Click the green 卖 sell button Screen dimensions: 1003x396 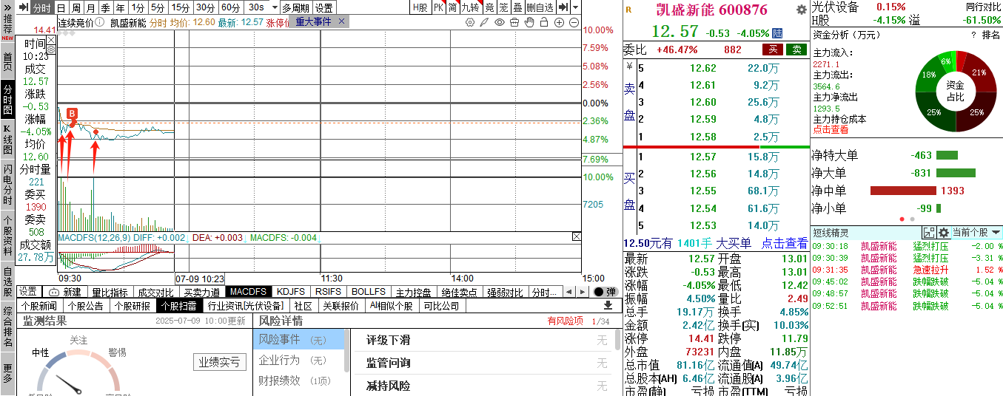point(796,49)
